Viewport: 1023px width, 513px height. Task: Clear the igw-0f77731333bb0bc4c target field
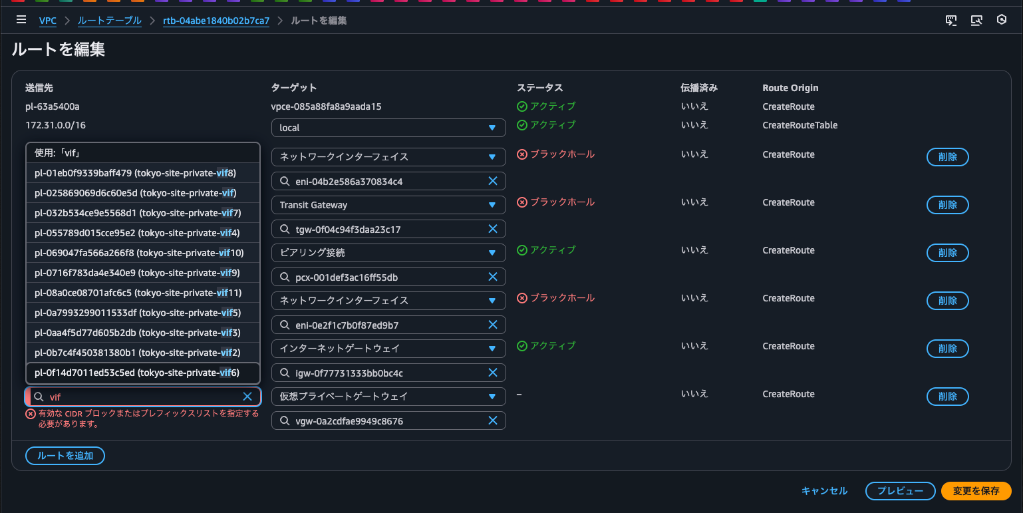493,372
